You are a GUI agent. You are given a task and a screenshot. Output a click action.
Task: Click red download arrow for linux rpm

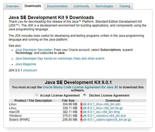pos(81,104)
